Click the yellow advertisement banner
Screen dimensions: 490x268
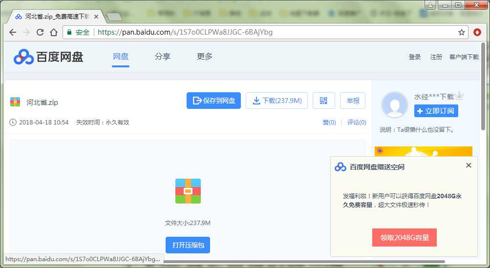tap(424, 152)
